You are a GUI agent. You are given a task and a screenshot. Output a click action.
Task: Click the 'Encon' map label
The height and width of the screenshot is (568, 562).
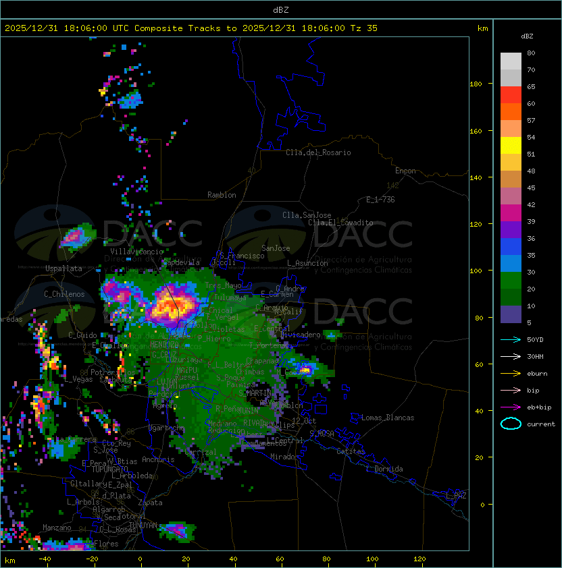click(x=405, y=171)
